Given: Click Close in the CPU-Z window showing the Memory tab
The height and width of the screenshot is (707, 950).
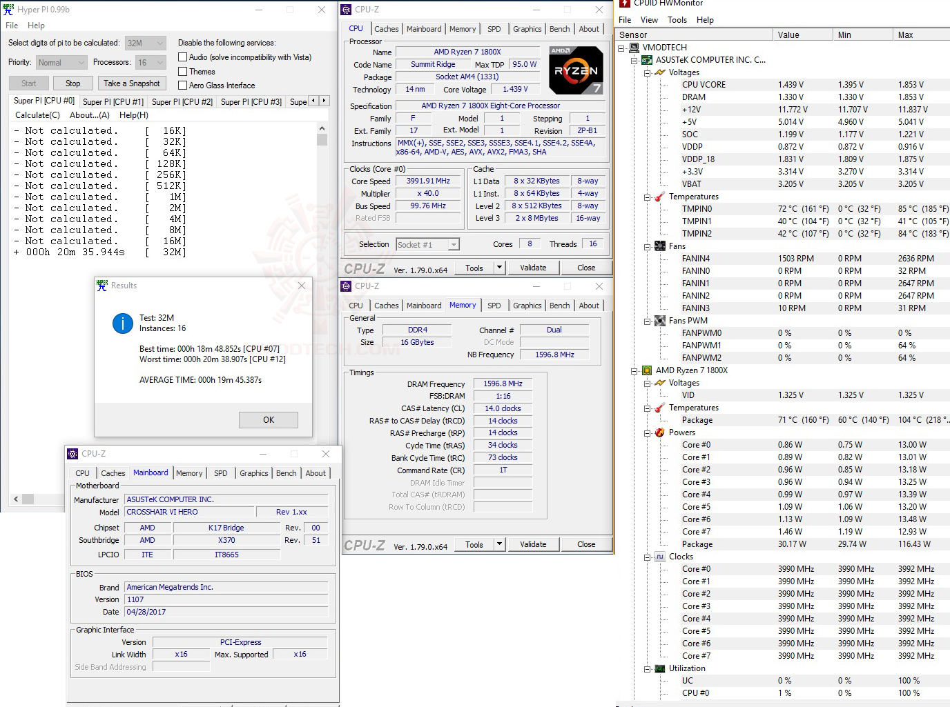Looking at the screenshot, I should [x=586, y=544].
